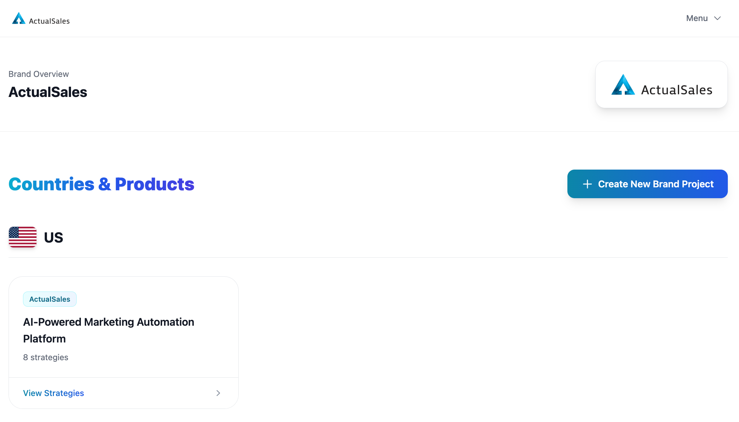Click the Countries & Products title
The image size is (739, 422).
(x=101, y=184)
